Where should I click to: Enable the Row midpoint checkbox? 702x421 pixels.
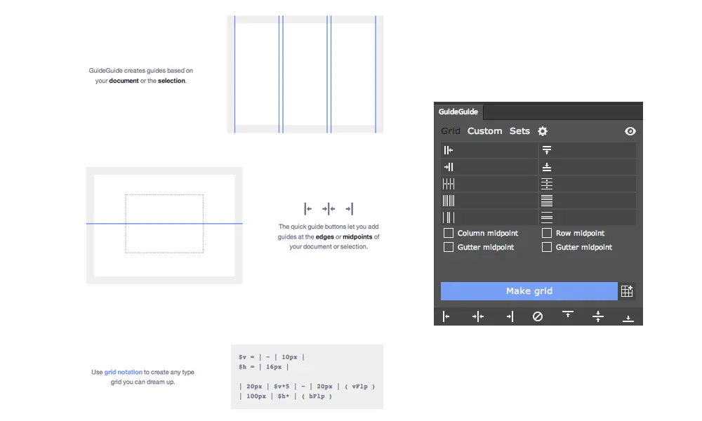coord(547,233)
